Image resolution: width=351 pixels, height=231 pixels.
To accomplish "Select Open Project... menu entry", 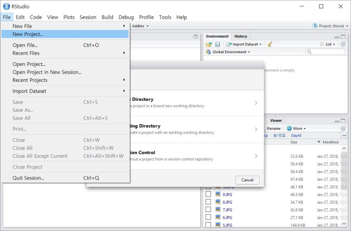I will pos(65,64).
